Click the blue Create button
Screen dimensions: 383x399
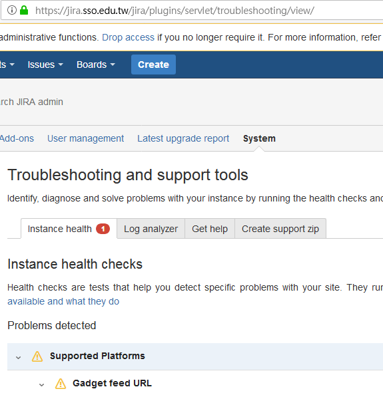pos(153,65)
